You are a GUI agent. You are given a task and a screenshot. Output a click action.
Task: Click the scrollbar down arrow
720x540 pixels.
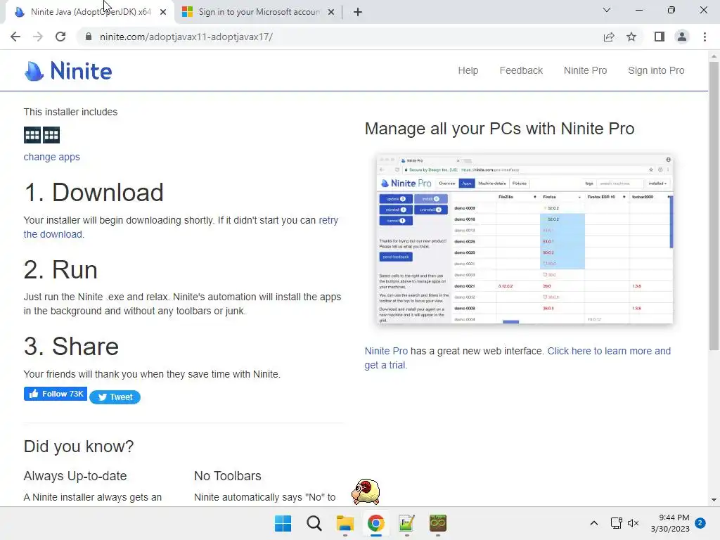pyautogui.click(x=714, y=500)
